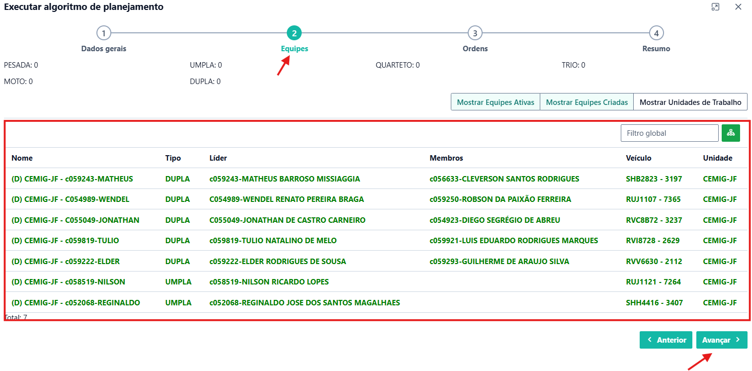Maximize the planning dialog window
The height and width of the screenshot is (371, 752).
(x=715, y=7)
